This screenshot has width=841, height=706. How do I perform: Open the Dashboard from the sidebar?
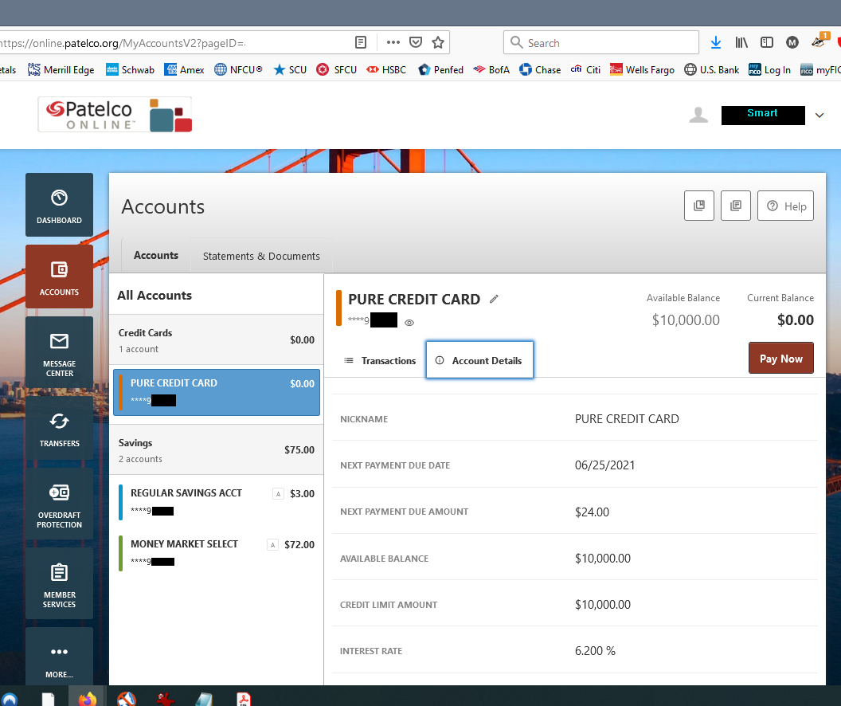coord(59,205)
